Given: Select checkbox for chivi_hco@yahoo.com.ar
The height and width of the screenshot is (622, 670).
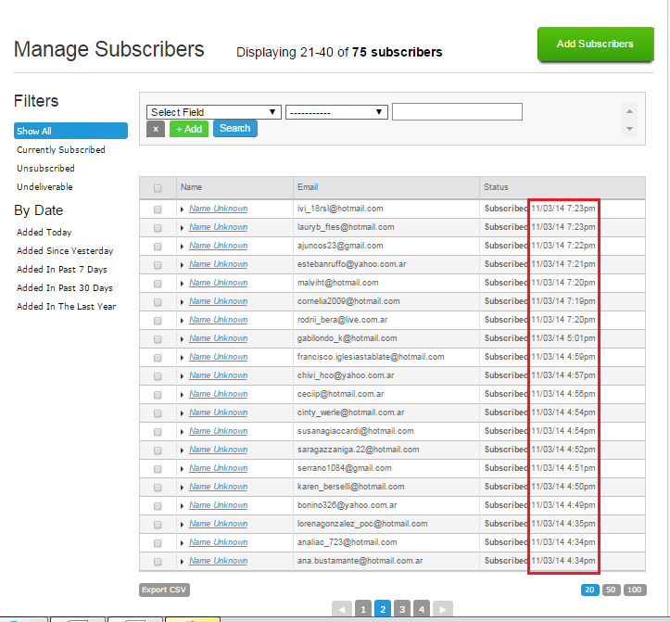Looking at the screenshot, I should [158, 376].
